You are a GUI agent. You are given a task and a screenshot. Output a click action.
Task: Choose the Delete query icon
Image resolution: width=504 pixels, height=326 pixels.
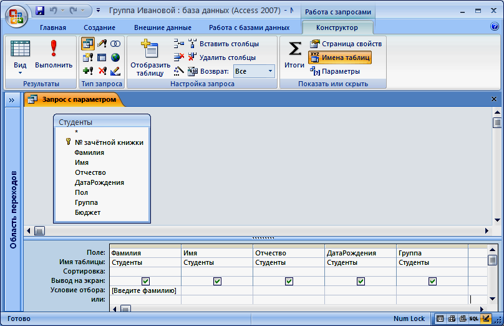(102, 71)
